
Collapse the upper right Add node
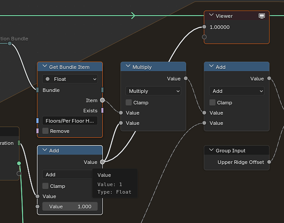(x=211, y=66)
